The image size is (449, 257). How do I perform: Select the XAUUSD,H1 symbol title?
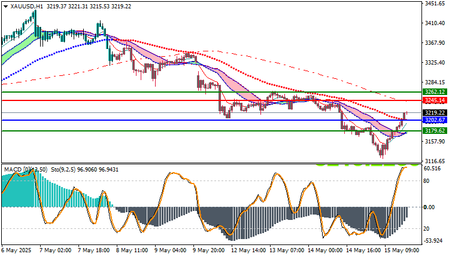26,7
